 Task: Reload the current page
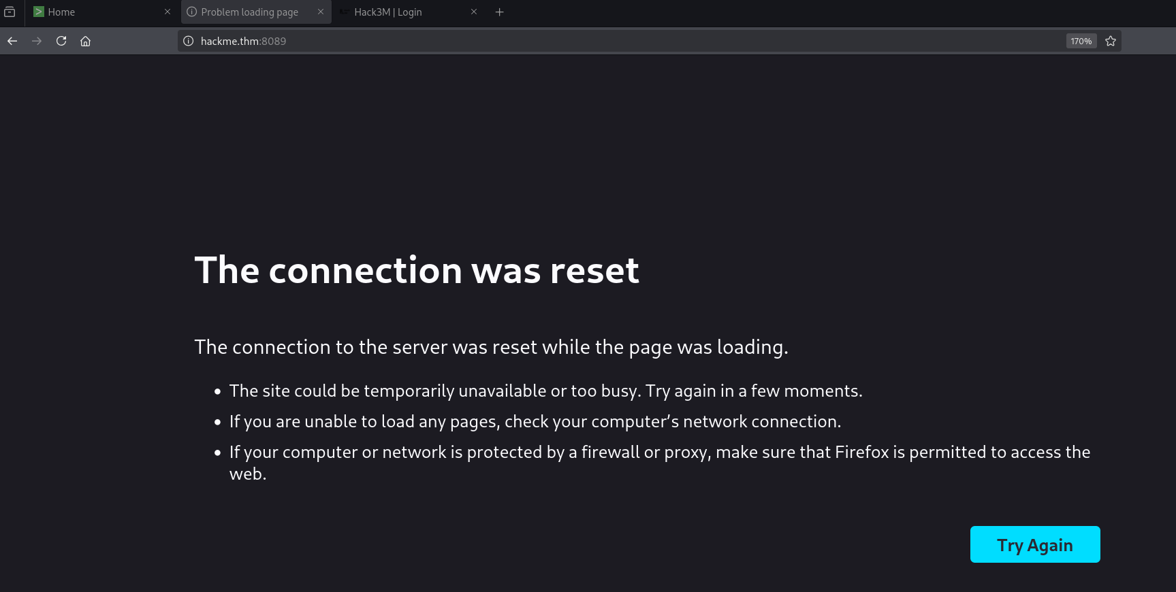61,41
